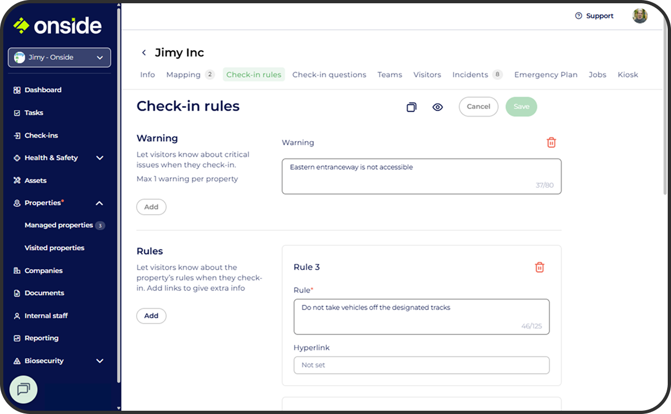The width and height of the screenshot is (671, 414).
Task: Switch to the Info tab
Action: (148, 75)
